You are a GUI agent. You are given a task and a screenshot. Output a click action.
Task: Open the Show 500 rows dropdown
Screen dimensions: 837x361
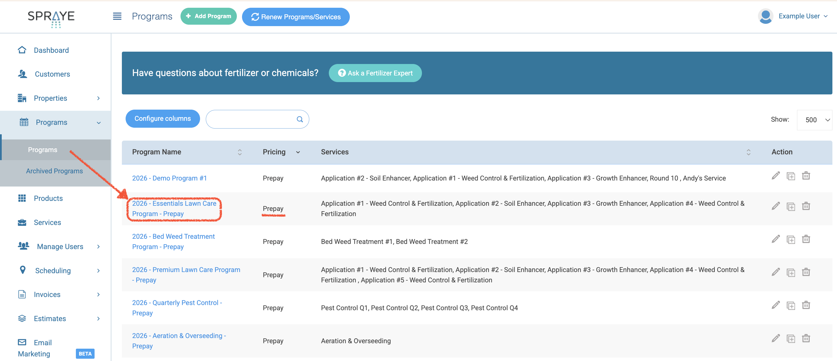[x=814, y=120]
